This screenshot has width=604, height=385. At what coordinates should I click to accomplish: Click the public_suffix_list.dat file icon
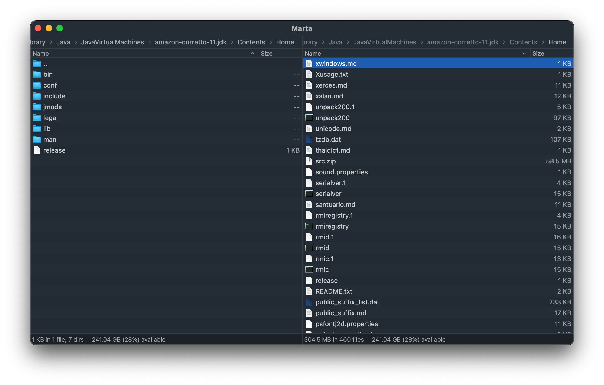point(309,302)
